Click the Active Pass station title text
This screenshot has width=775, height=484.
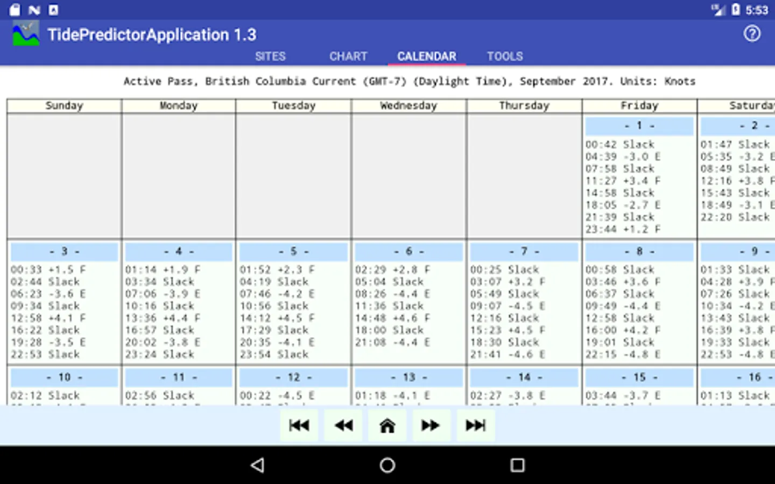pyautogui.click(x=410, y=81)
